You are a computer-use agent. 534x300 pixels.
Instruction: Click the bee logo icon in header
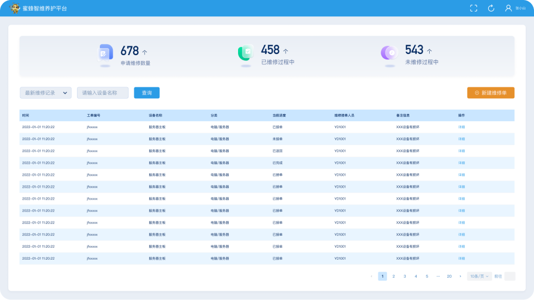[15, 8]
